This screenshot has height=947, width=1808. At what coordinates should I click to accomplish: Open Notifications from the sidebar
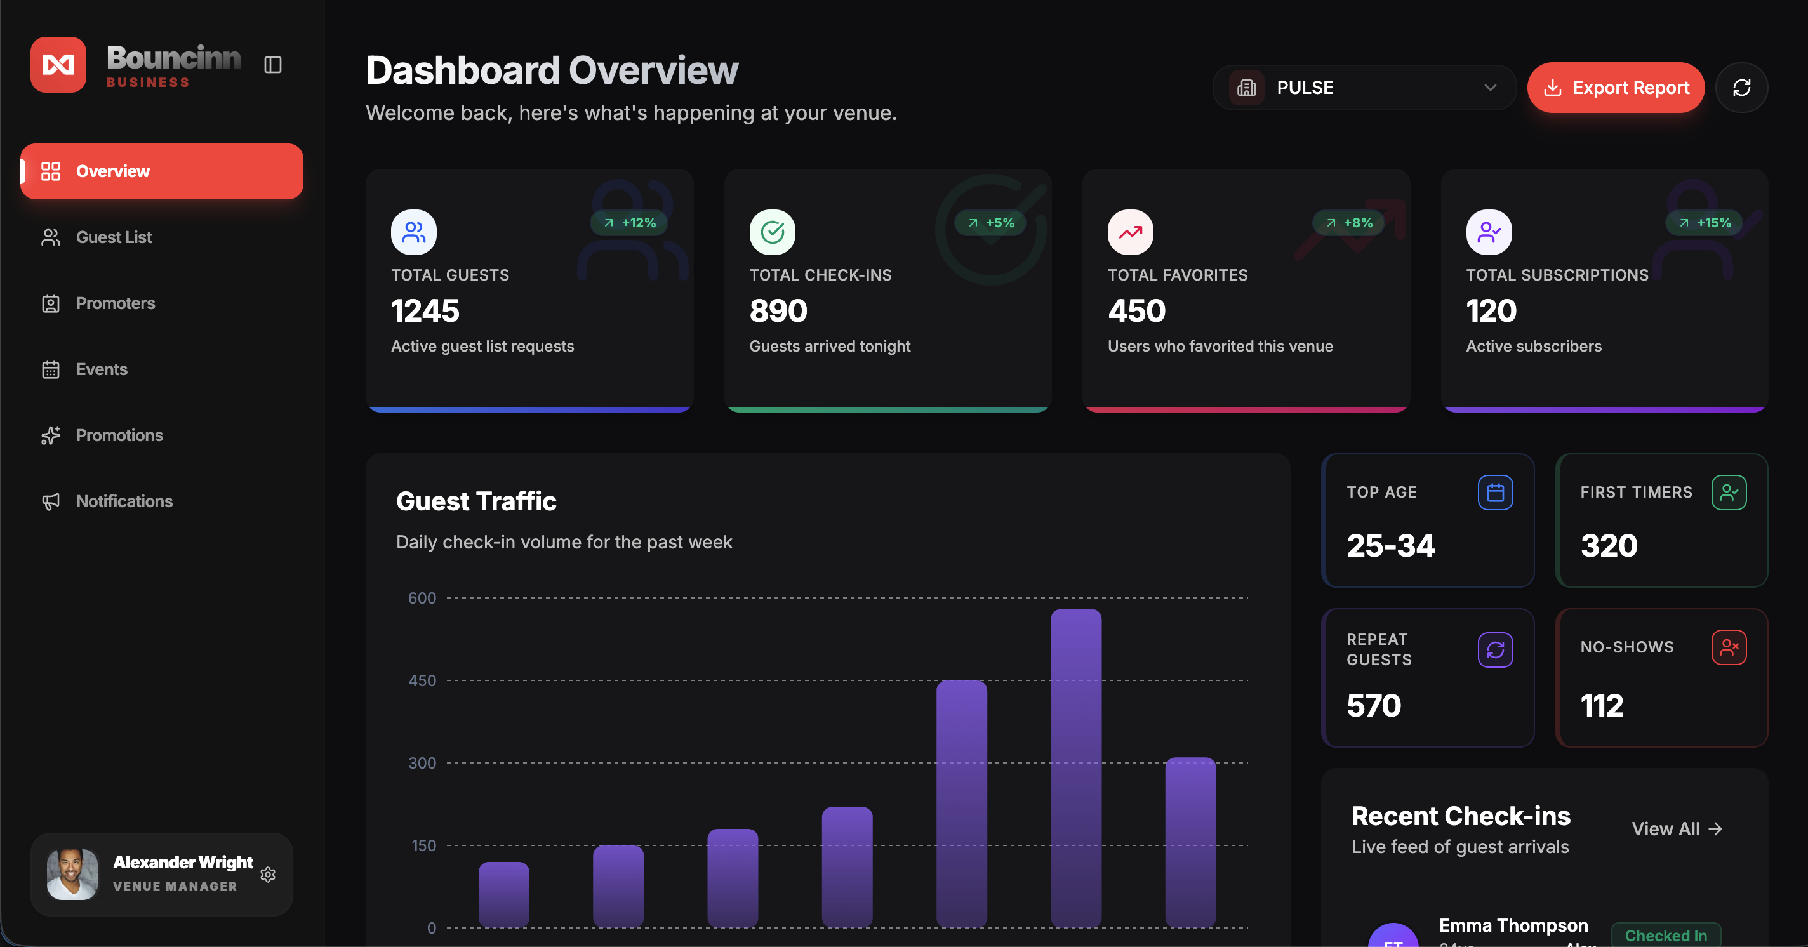124,501
